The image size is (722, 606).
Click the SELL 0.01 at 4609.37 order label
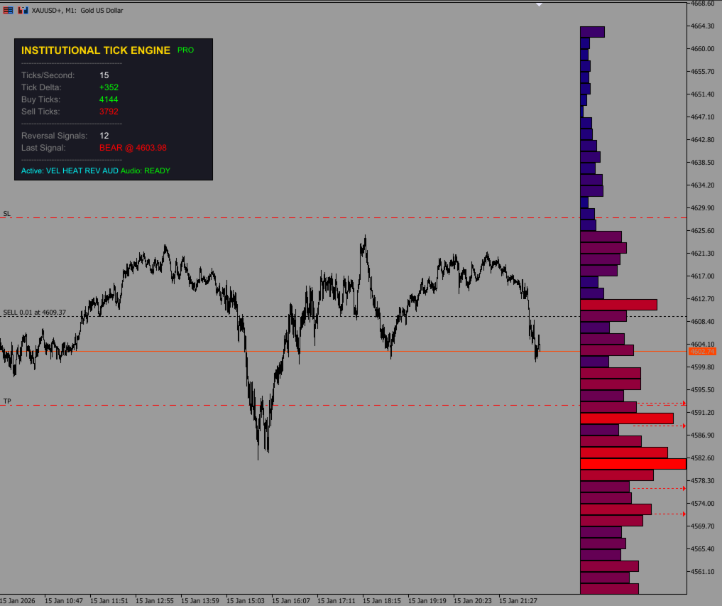click(34, 310)
